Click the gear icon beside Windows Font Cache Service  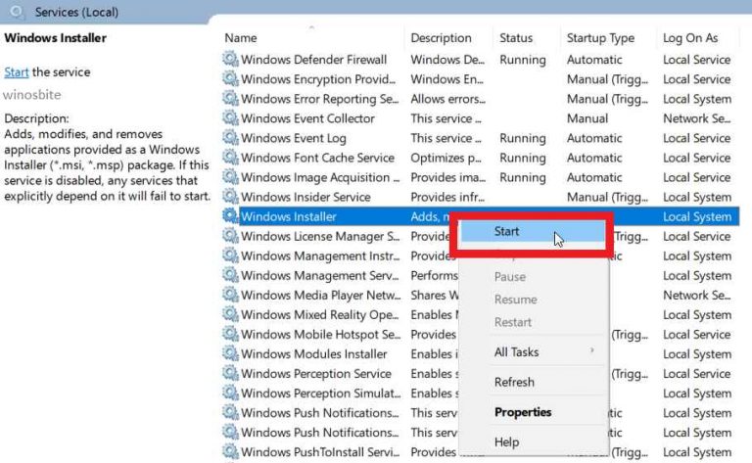pyautogui.click(x=230, y=158)
